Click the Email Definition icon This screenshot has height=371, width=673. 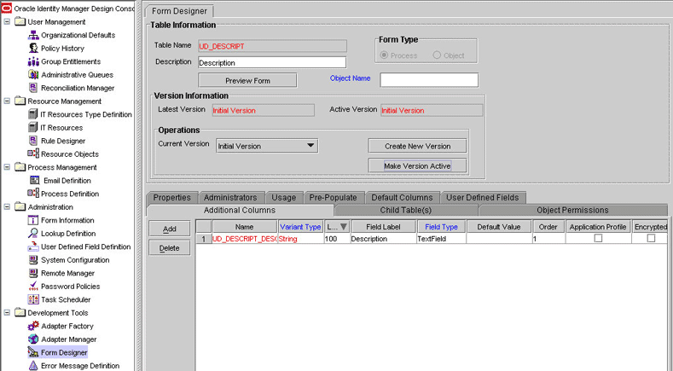point(34,180)
